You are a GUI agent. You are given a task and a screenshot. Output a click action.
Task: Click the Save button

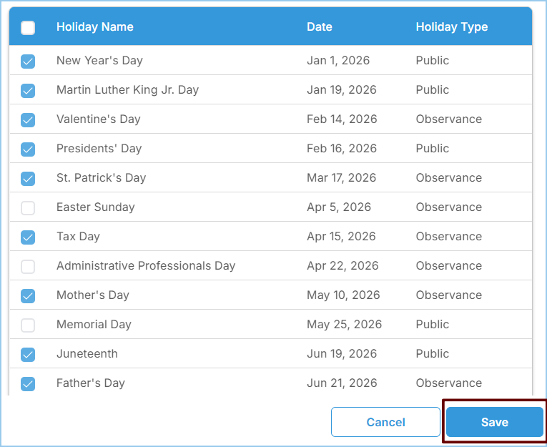(x=494, y=422)
